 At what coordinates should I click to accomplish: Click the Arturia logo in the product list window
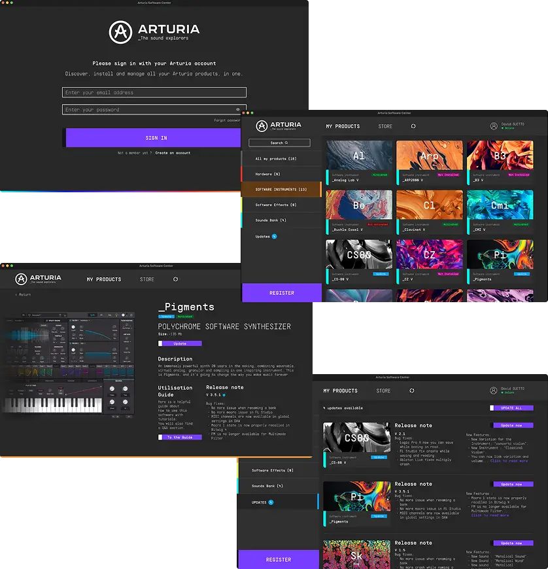(x=279, y=126)
